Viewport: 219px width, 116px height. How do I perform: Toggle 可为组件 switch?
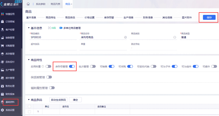click(196, 66)
